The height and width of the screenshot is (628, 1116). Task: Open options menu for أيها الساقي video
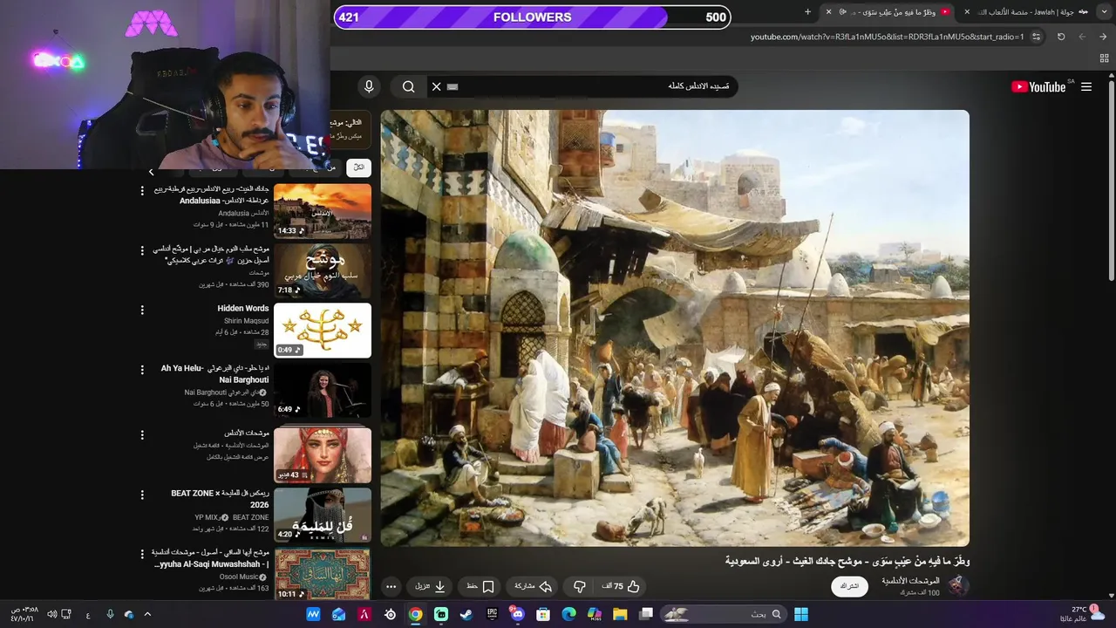click(142, 553)
